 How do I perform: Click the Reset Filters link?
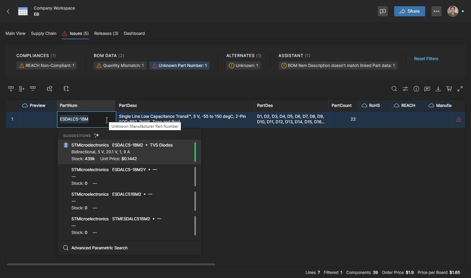(426, 59)
